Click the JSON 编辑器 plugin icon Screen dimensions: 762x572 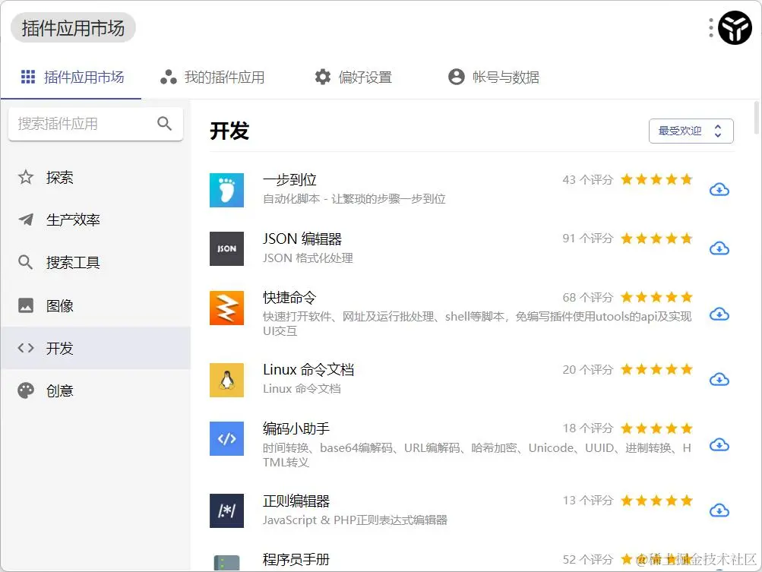tap(226, 249)
